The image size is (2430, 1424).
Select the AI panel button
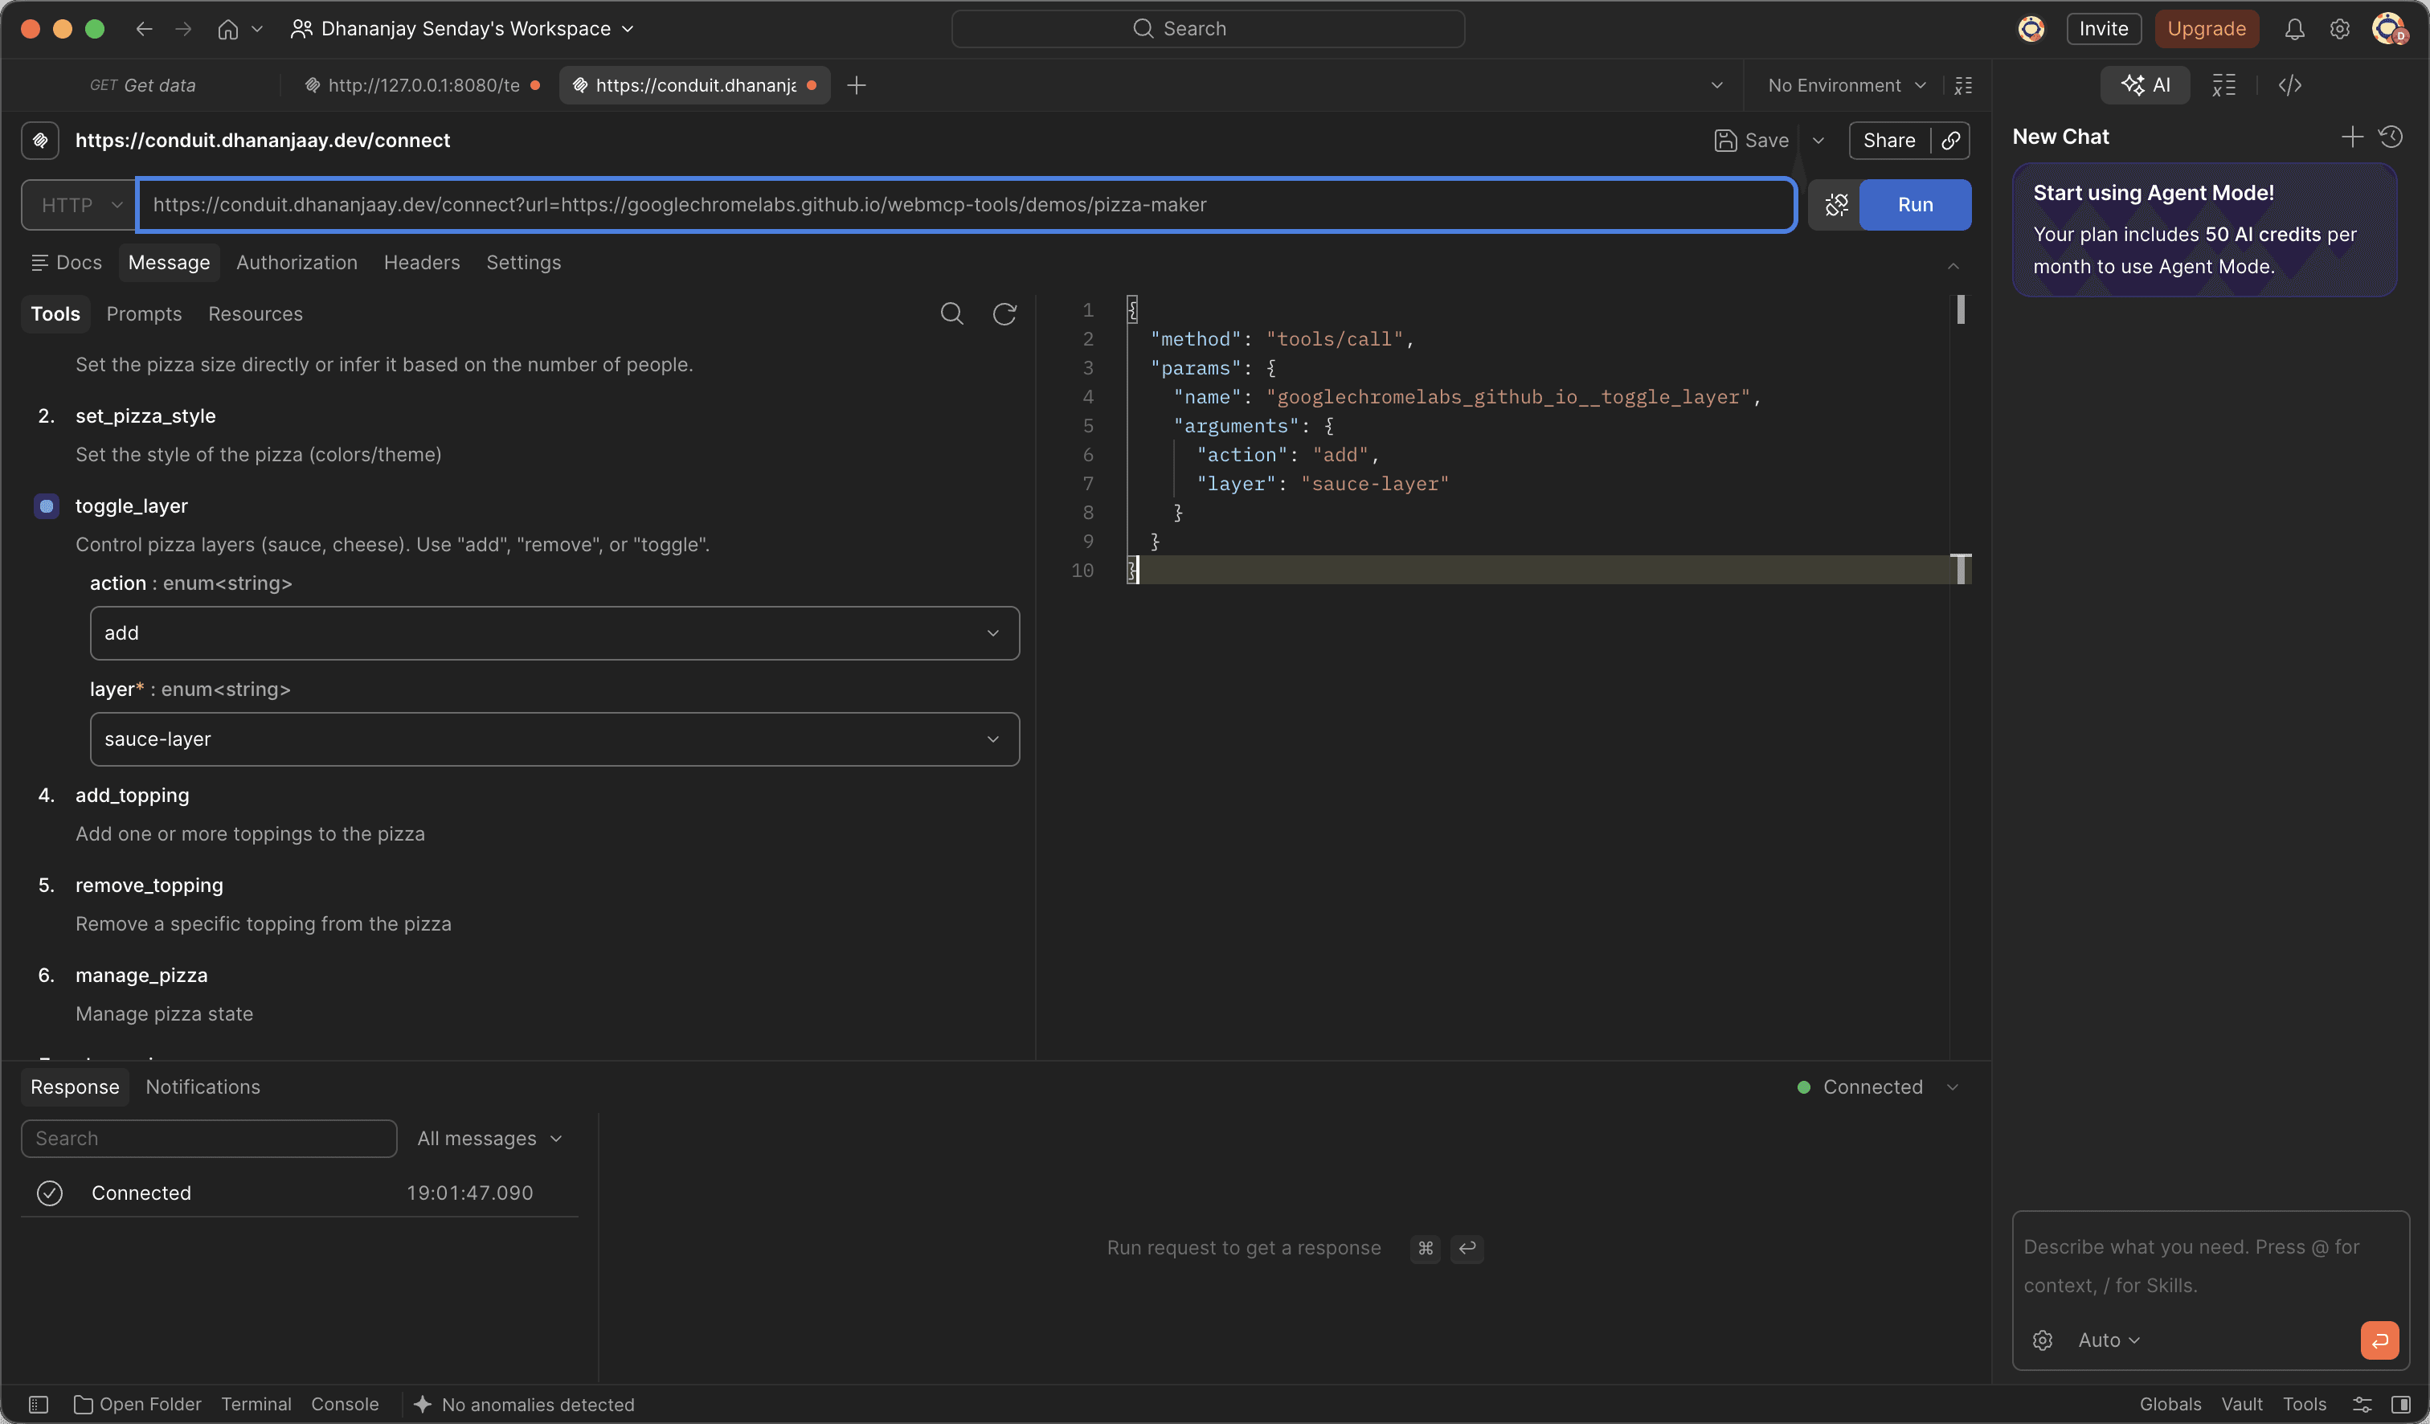click(x=2145, y=85)
